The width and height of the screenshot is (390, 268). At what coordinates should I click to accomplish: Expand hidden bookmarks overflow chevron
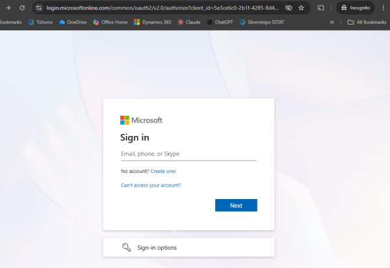[332, 22]
